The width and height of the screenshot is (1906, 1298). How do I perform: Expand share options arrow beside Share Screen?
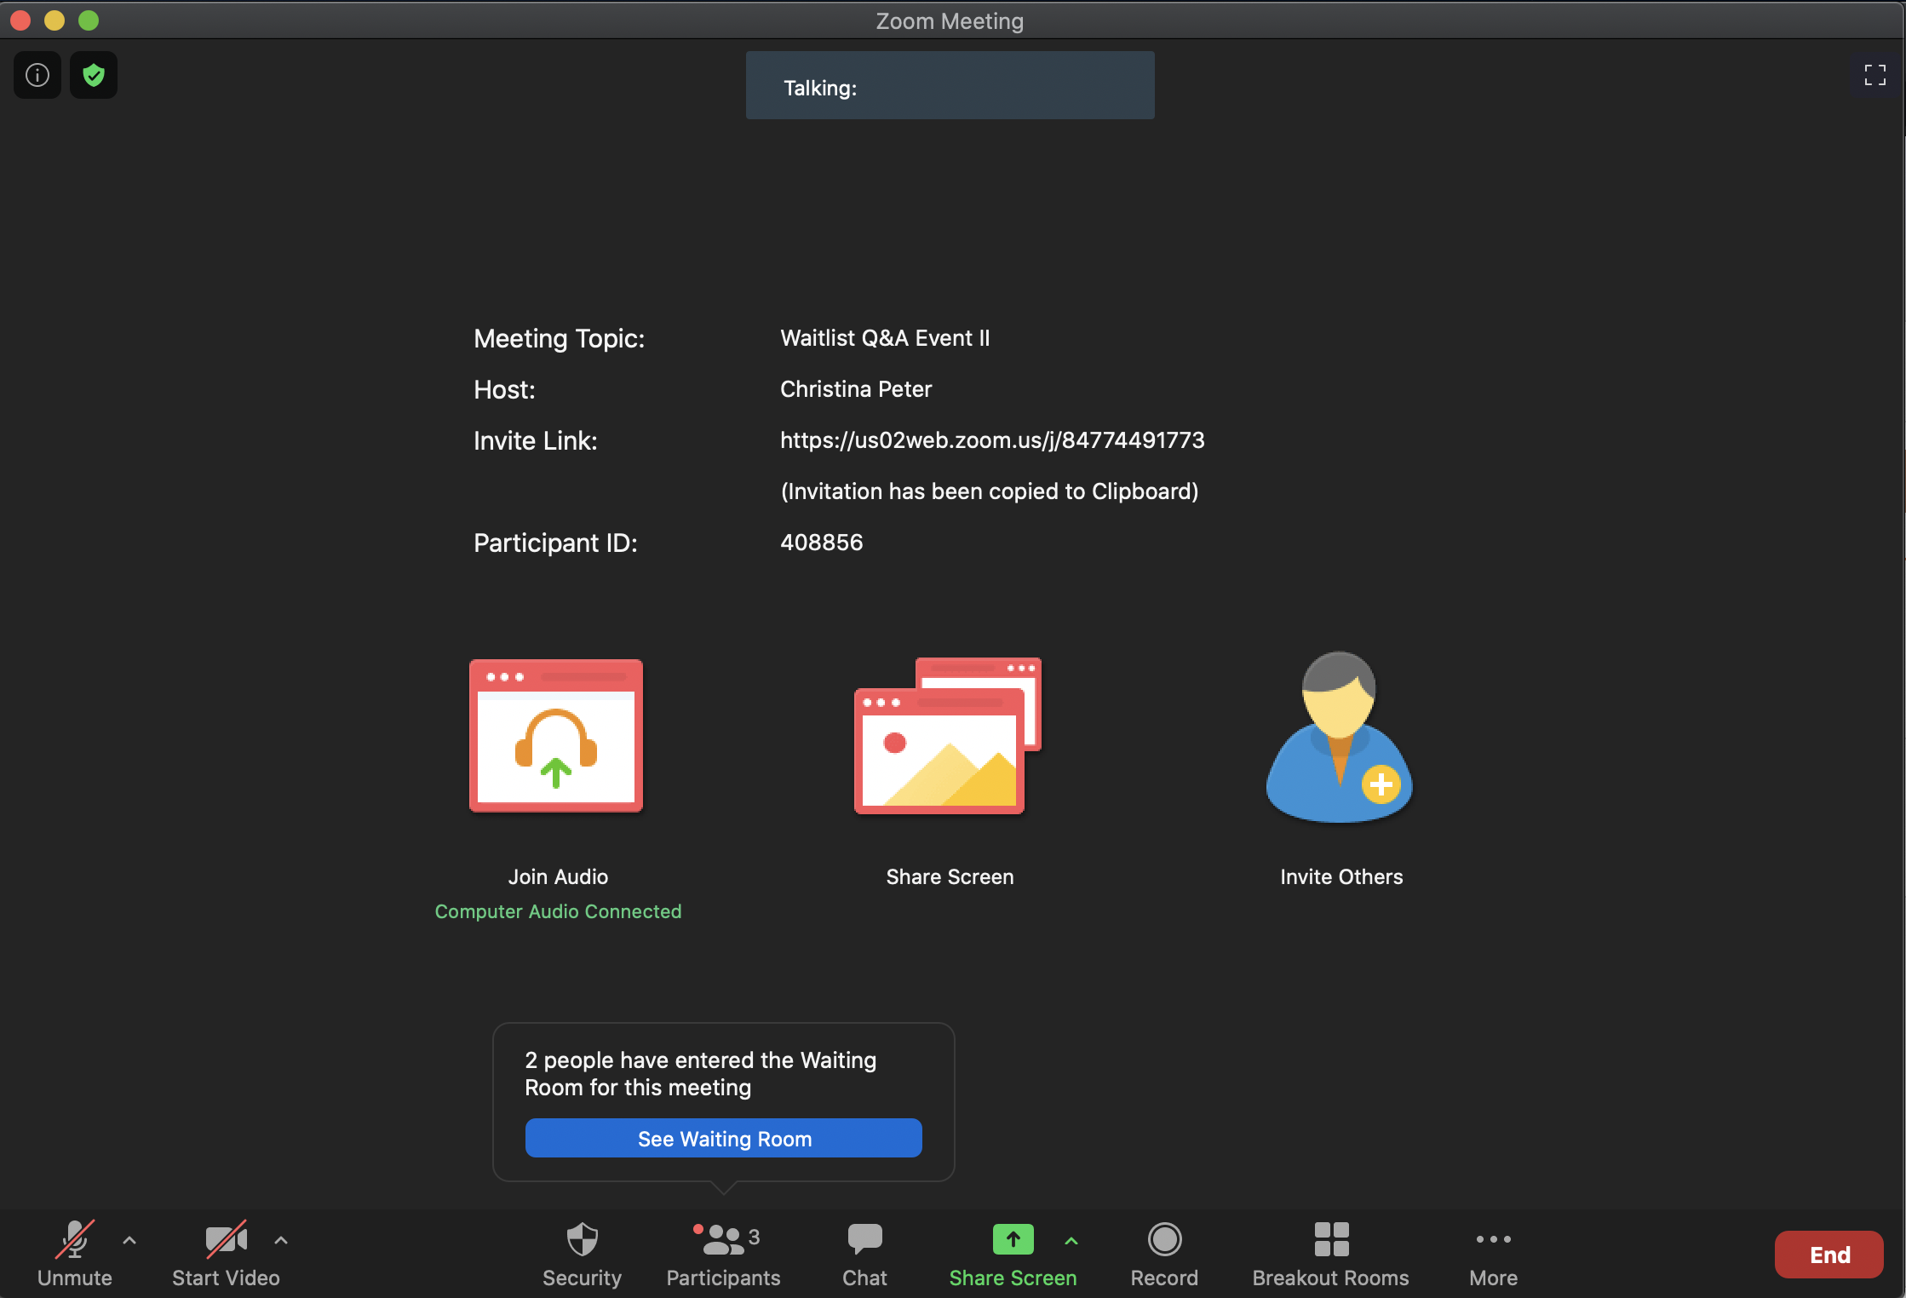pos(1071,1241)
